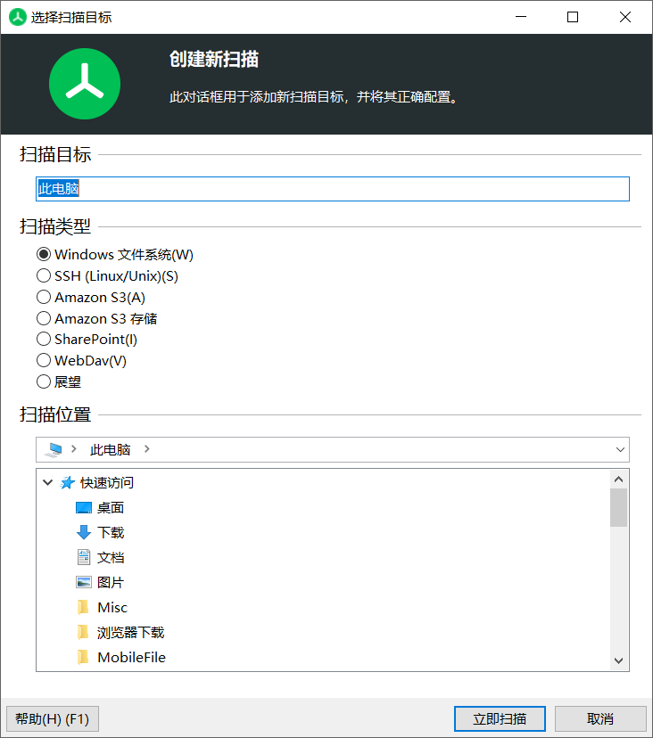Viewport: 653px width, 738px height.
Task: Click the chevron before 此电脑 in path
Action: pyautogui.click(x=74, y=449)
